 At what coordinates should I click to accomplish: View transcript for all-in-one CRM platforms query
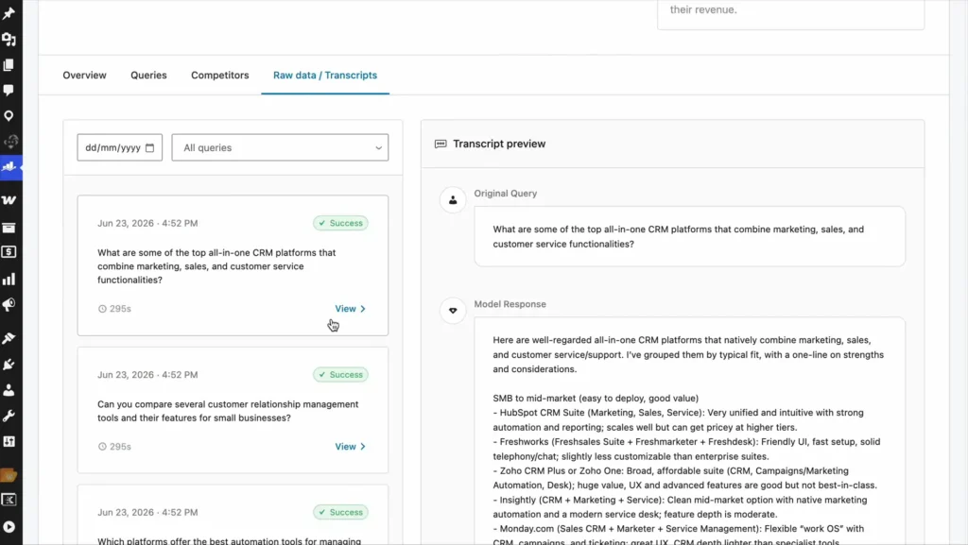click(x=350, y=308)
